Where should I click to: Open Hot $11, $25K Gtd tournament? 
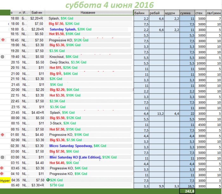click(x=63, y=68)
